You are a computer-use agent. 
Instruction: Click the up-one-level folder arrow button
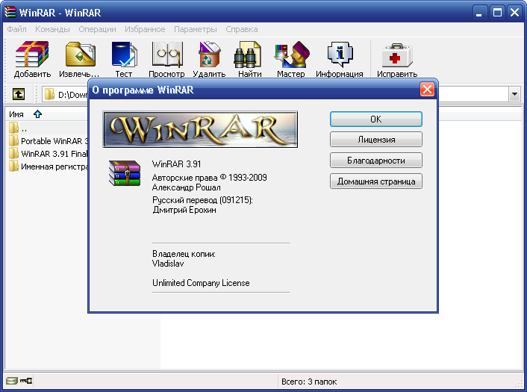click(x=19, y=95)
